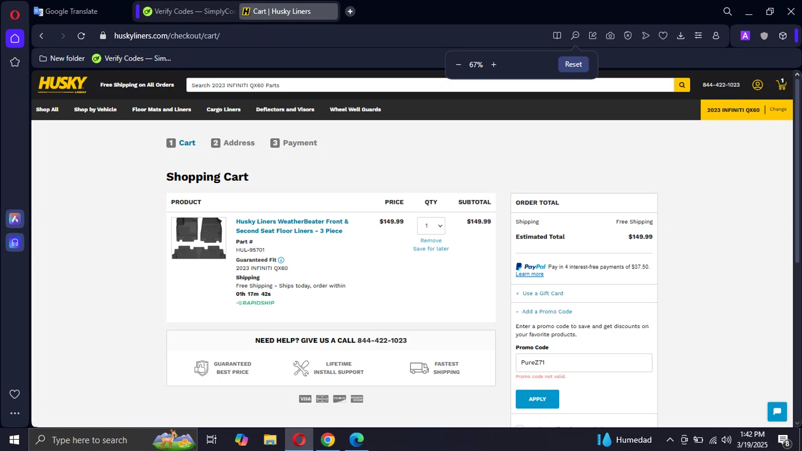Screen dimensions: 802x451
Task: Go back to previous page
Action: (x=41, y=36)
